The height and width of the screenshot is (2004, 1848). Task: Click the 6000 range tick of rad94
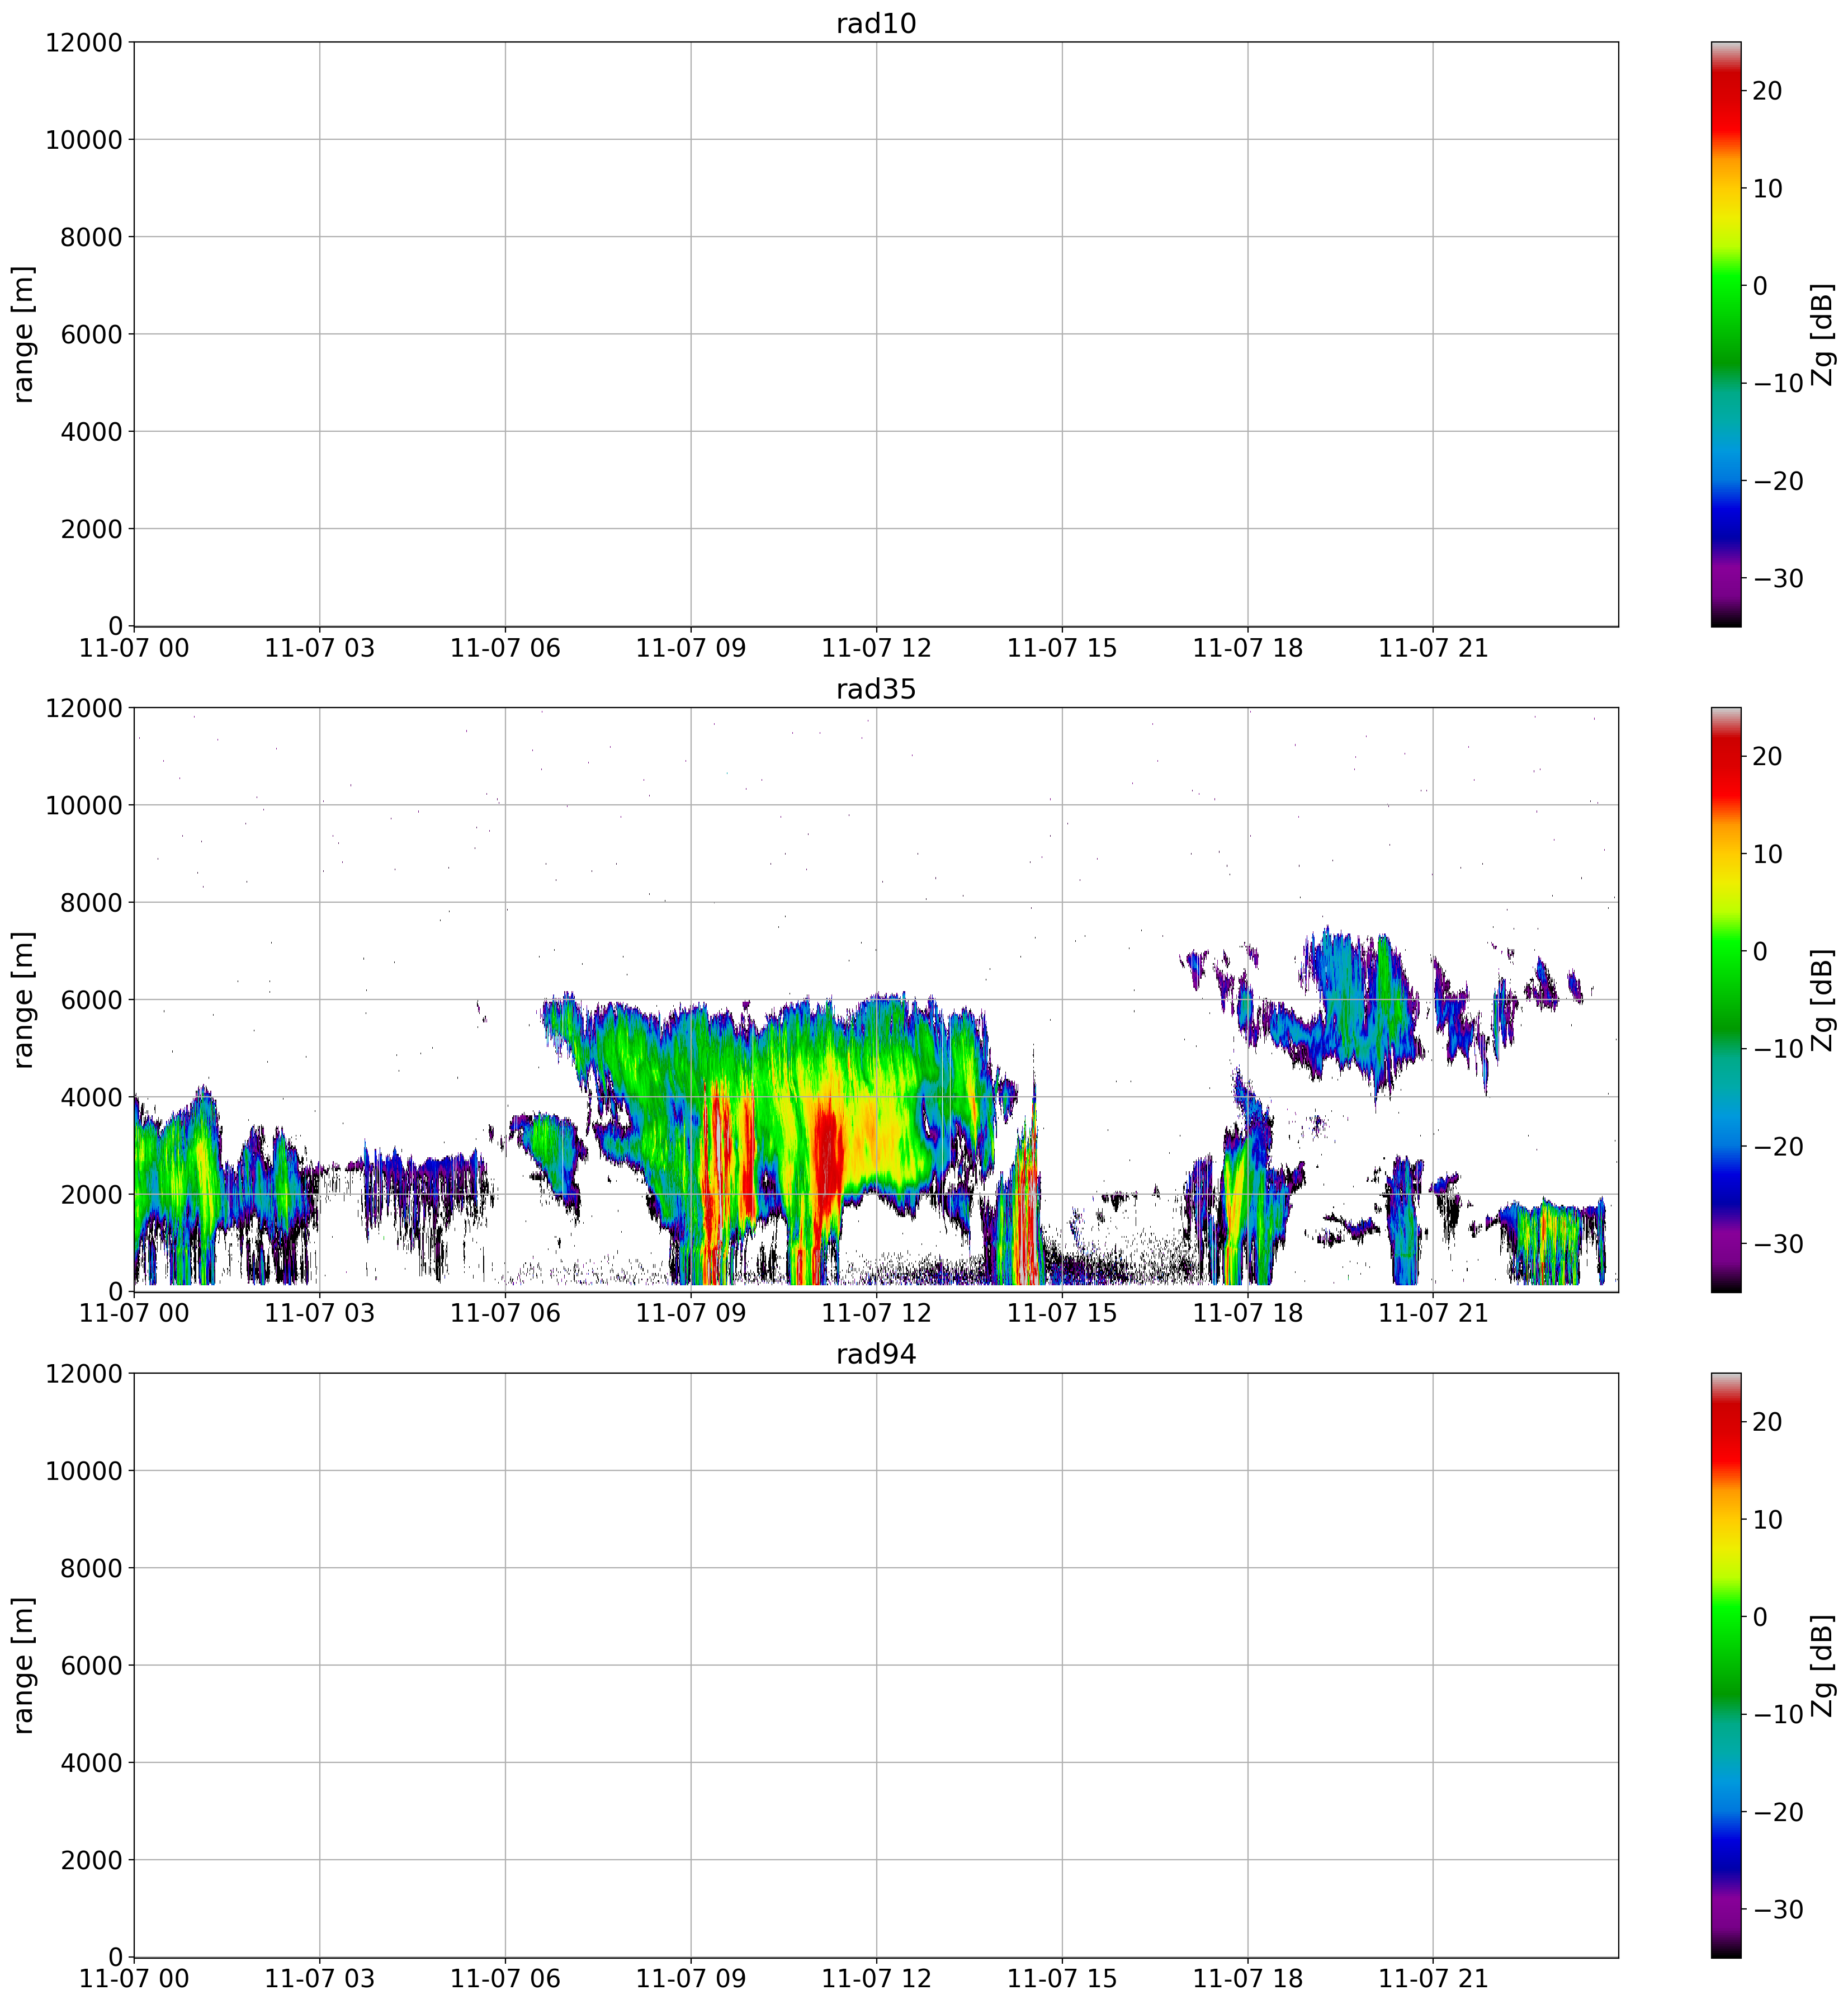[91, 1666]
